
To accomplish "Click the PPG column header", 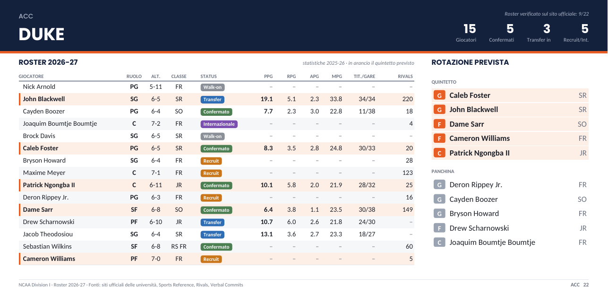I will point(268,77).
